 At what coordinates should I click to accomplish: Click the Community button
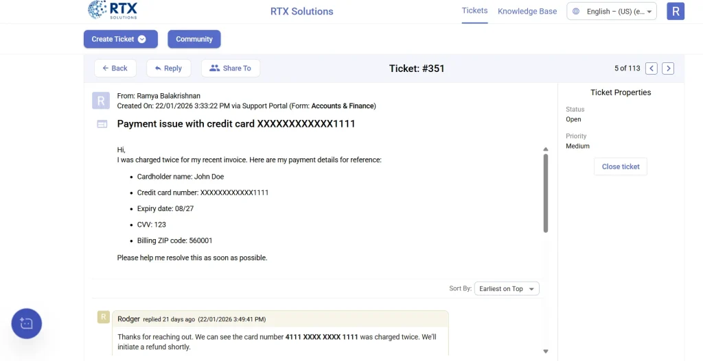[194, 39]
